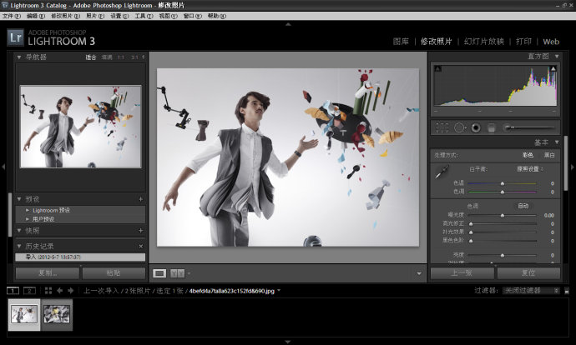Viewport: 576px width, 345px height.
Task: Click the 曝光度 exposure slider handle
Action: 503,215
